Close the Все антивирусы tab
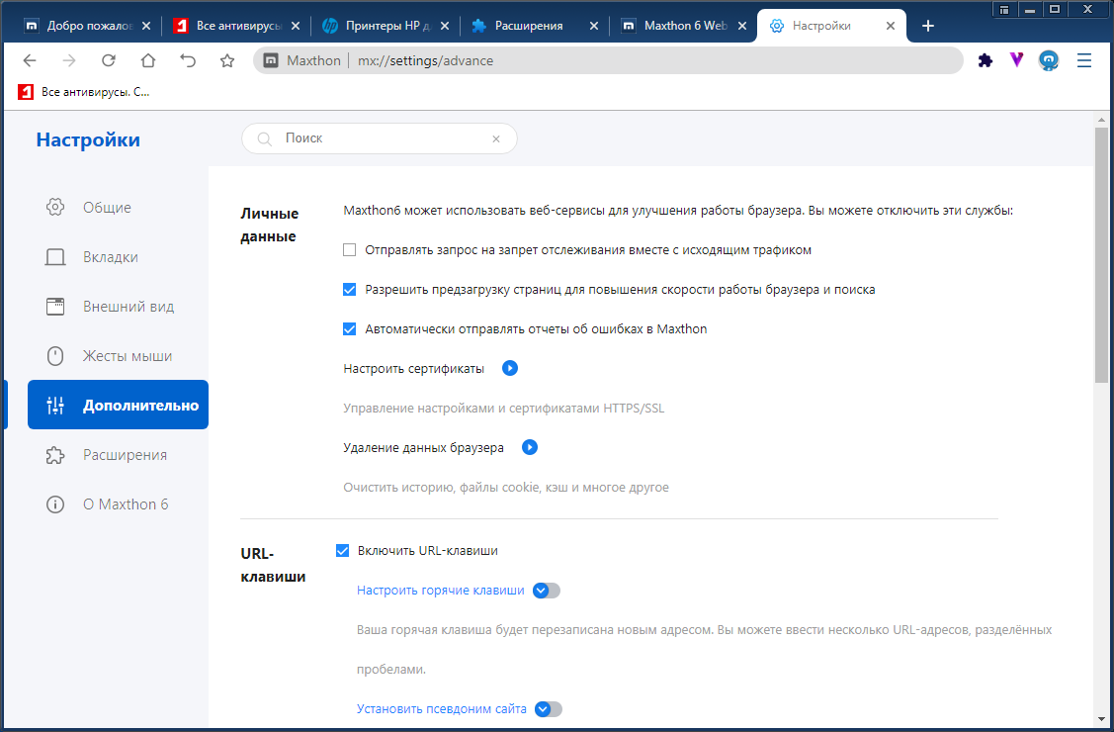This screenshot has width=1114, height=732. [x=296, y=26]
